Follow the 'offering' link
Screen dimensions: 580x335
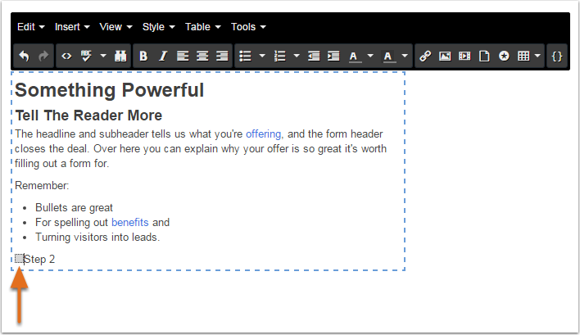pyautogui.click(x=263, y=134)
